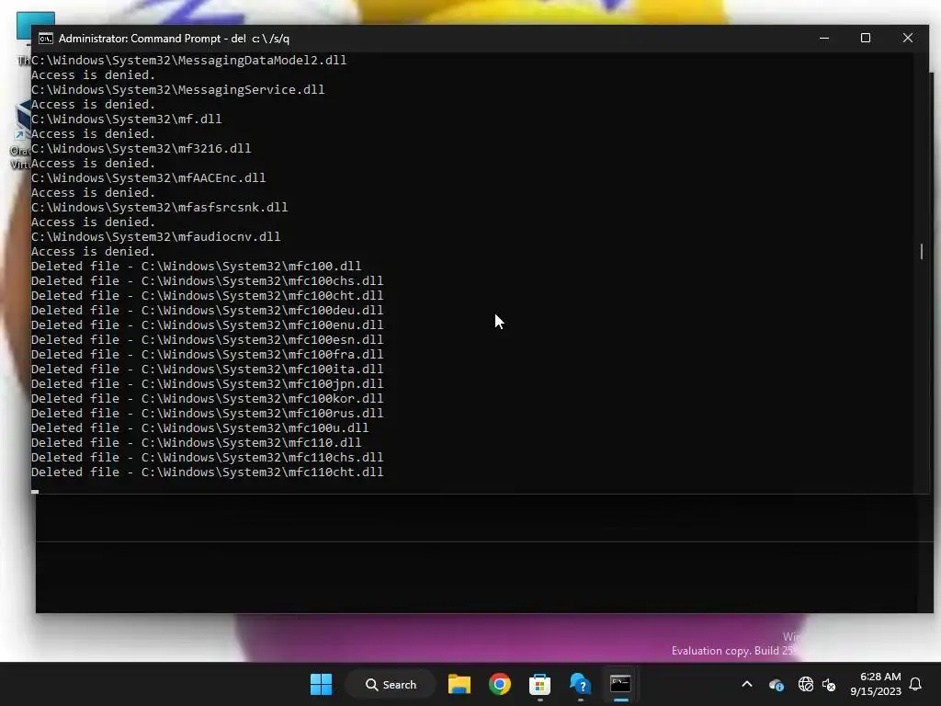
Task: Expand hidden system tray icons chevron
Action: coord(747,684)
